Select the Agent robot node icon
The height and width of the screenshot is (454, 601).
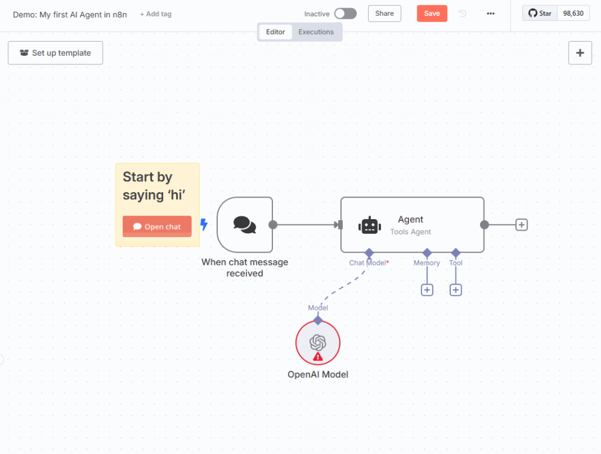(x=370, y=226)
